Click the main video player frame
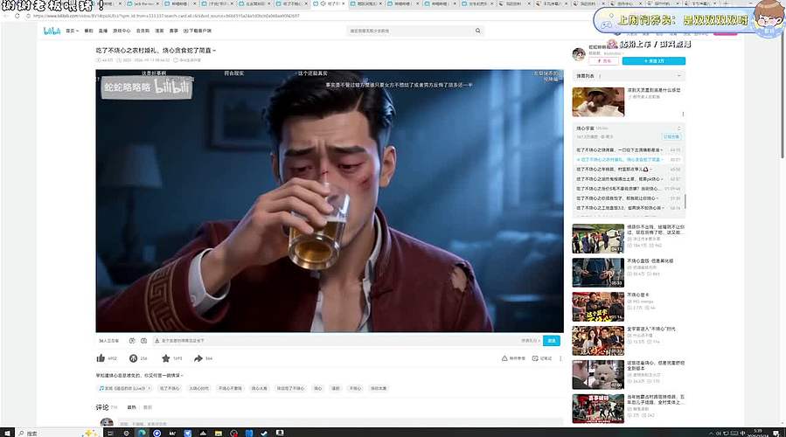This screenshot has width=786, height=437. point(330,201)
